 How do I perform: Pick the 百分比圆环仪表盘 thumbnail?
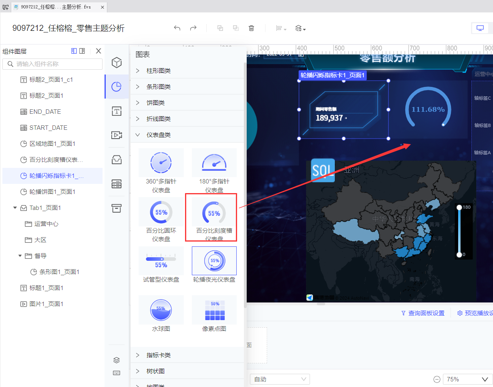(x=161, y=212)
